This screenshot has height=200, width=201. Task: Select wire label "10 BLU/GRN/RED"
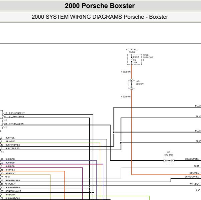pyautogui.click(x=10, y=145)
